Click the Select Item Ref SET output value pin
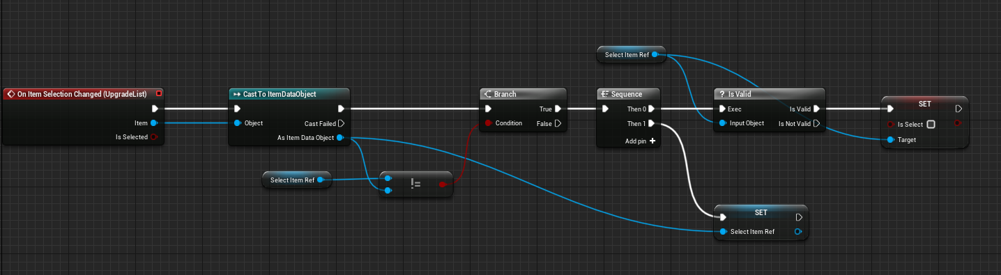Viewport: 1001px width, 275px height. tap(799, 232)
